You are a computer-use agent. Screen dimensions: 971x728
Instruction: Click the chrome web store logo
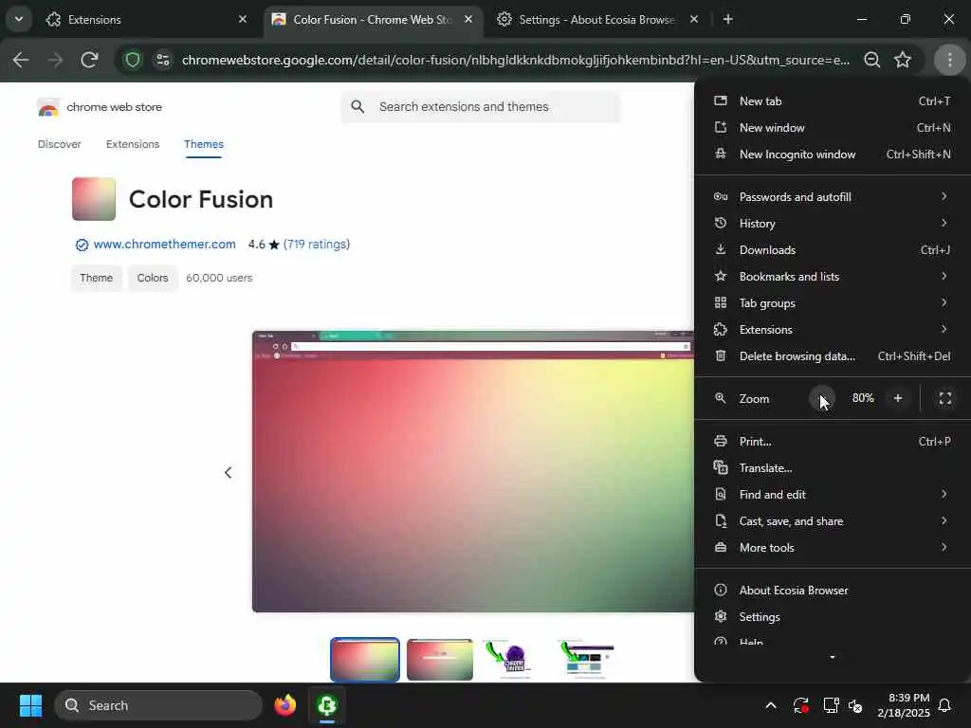coord(99,107)
